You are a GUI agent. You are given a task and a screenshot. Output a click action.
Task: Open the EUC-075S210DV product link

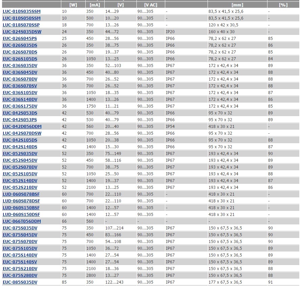click(x=20, y=268)
